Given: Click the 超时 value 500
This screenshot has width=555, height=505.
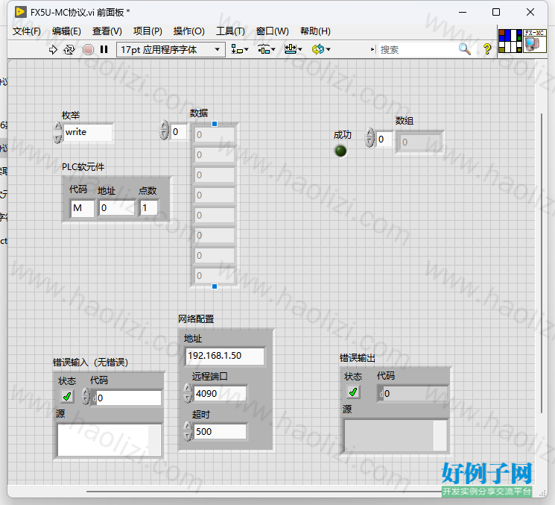Looking at the screenshot, I should tap(220, 432).
